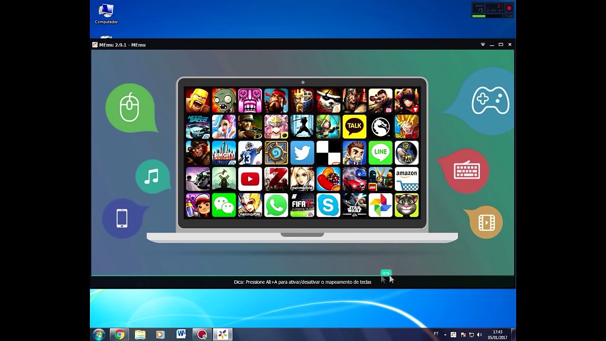This screenshot has width=606, height=341.
Task: Select the Plants vs Zombies icon
Action: pyautogui.click(x=224, y=100)
